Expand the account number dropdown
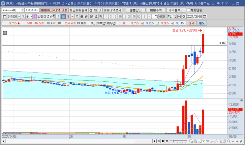Viewport: 245px width, 145px height. coord(23,10)
